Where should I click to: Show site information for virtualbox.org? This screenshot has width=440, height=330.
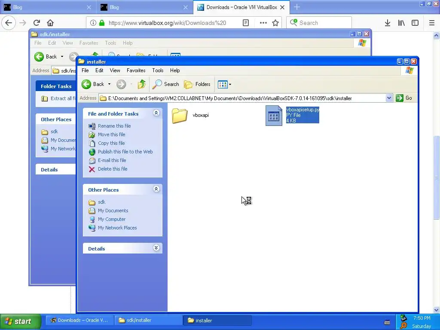click(x=93, y=23)
